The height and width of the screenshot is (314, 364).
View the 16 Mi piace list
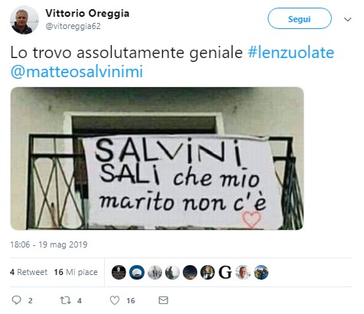[76, 272]
